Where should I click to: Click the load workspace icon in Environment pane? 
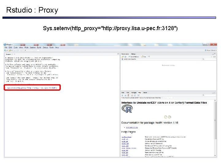tap(122, 57)
